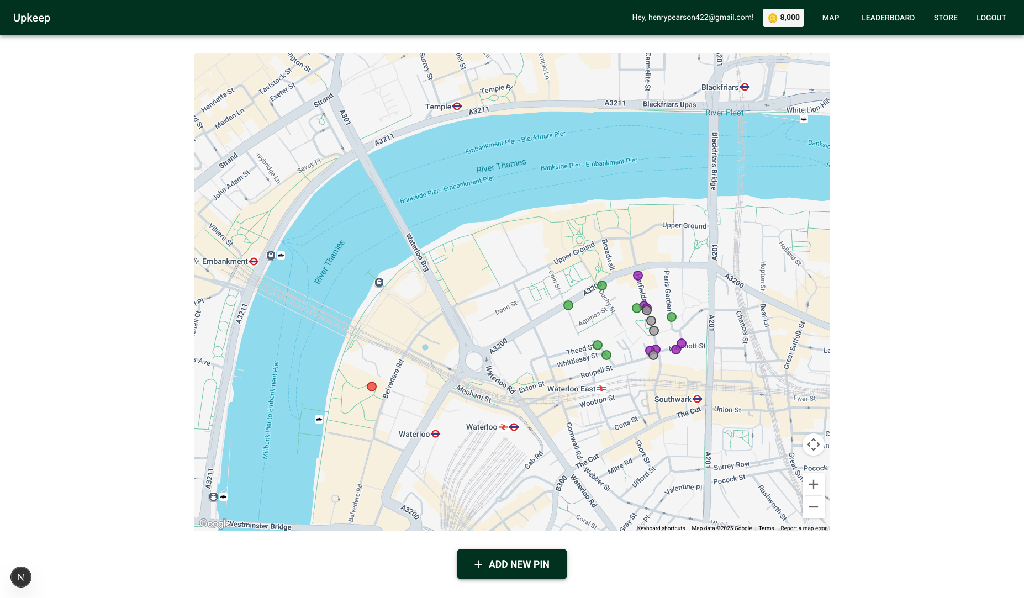The width and height of the screenshot is (1024, 598).
Task: Go to the Map page
Action: (831, 18)
